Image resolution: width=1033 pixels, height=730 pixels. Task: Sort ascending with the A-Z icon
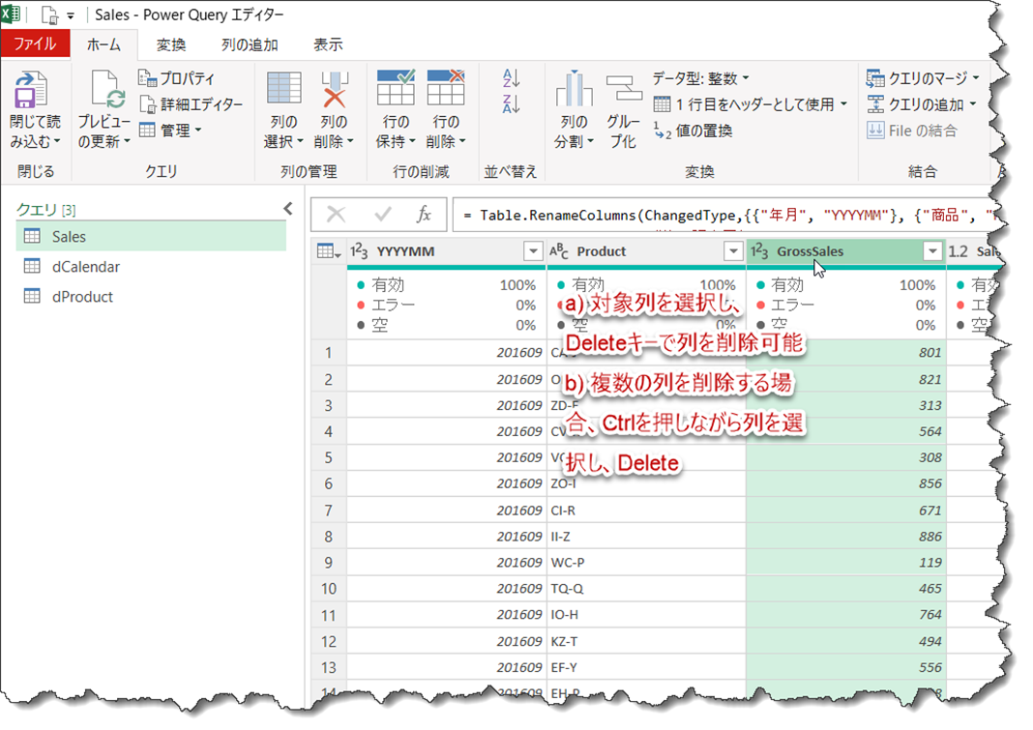click(512, 78)
